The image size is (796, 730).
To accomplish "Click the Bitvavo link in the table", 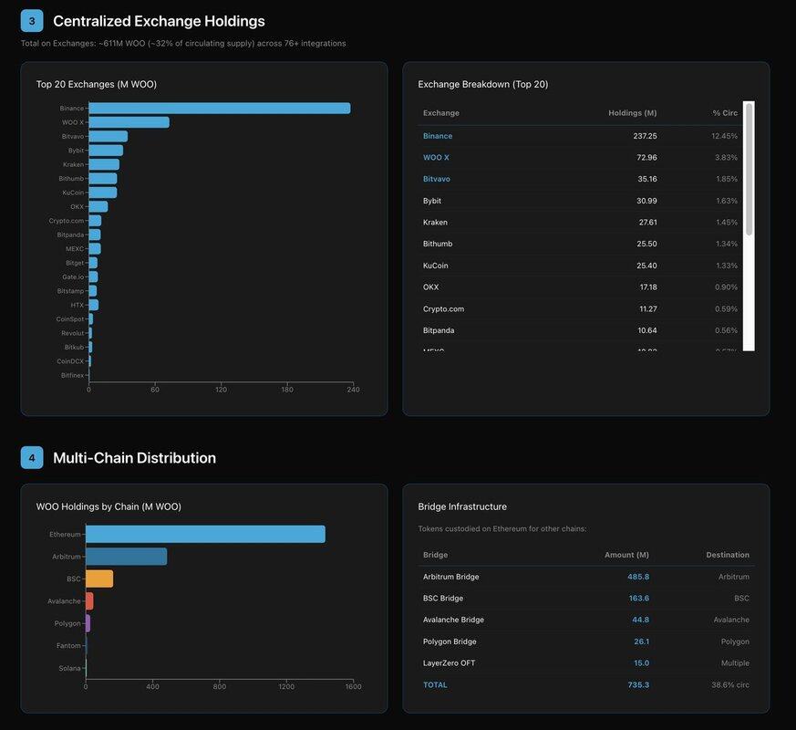I will 437,179.
